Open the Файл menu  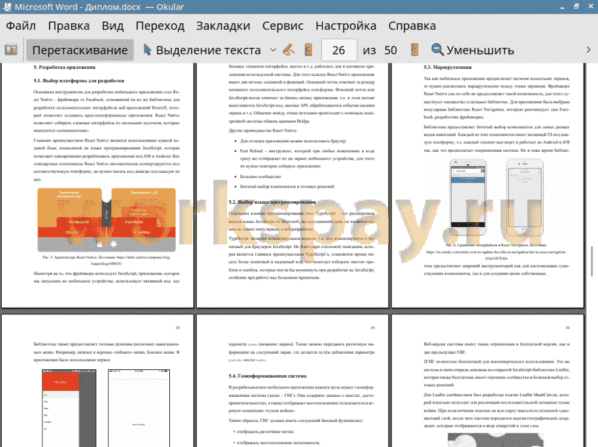click(21, 26)
